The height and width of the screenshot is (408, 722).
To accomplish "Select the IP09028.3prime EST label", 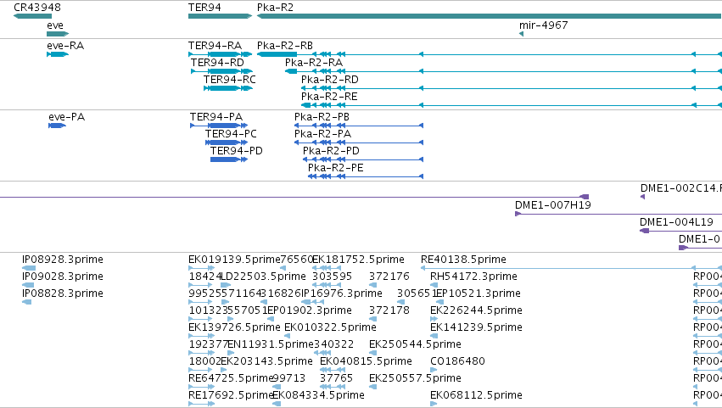I will tap(63, 277).
